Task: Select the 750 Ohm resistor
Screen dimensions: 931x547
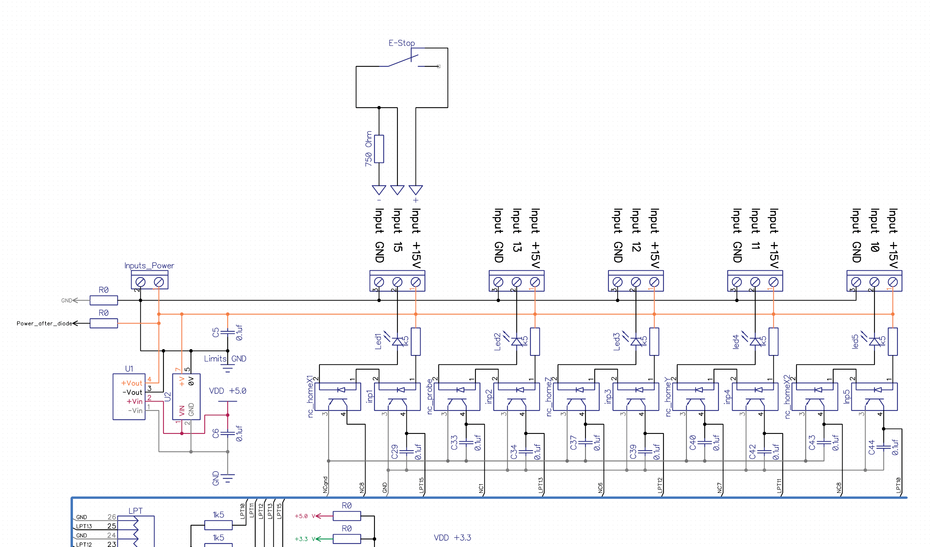Action: pos(379,148)
